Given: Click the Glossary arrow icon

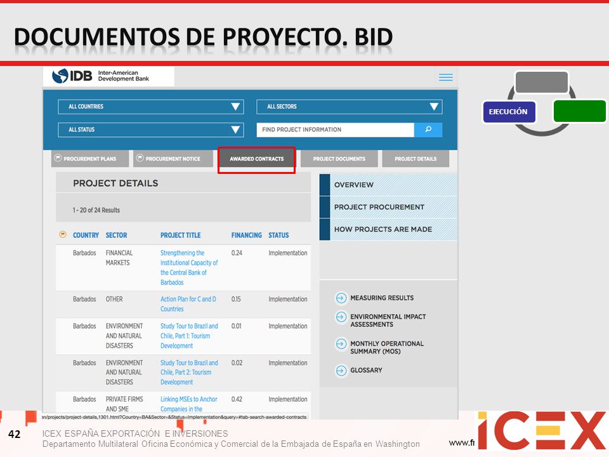Looking at the screenshot, I should (341, 371).
